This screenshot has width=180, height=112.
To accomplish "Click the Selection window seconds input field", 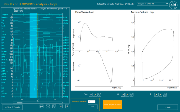I will click(91, 102).
